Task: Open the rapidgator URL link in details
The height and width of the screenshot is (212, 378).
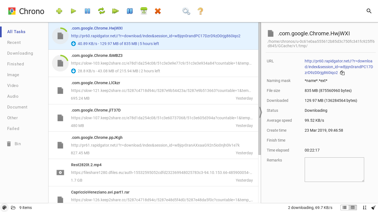Action: (x=338, y=67)
